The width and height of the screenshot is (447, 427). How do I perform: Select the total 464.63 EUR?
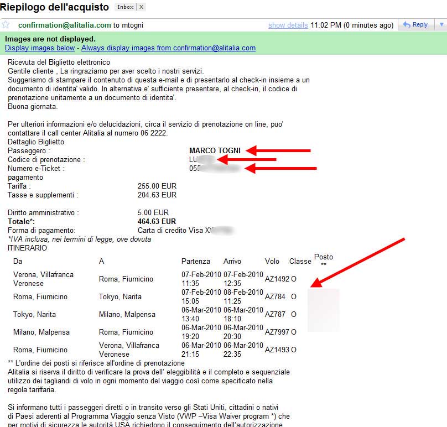[157, 221]
